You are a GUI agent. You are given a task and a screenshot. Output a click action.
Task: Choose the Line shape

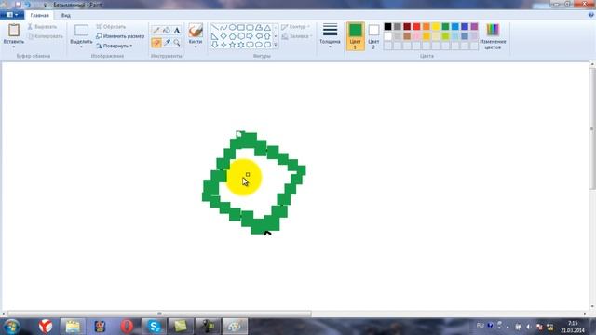pos(215,27)
